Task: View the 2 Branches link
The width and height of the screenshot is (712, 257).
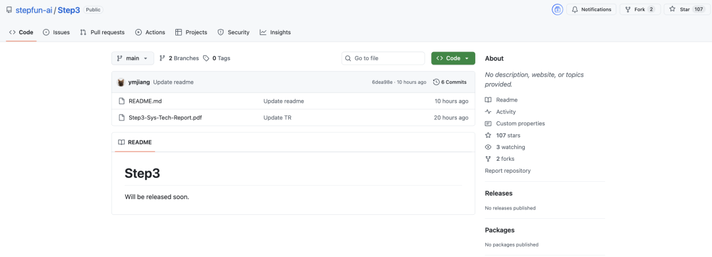Action: click(179, 58)
